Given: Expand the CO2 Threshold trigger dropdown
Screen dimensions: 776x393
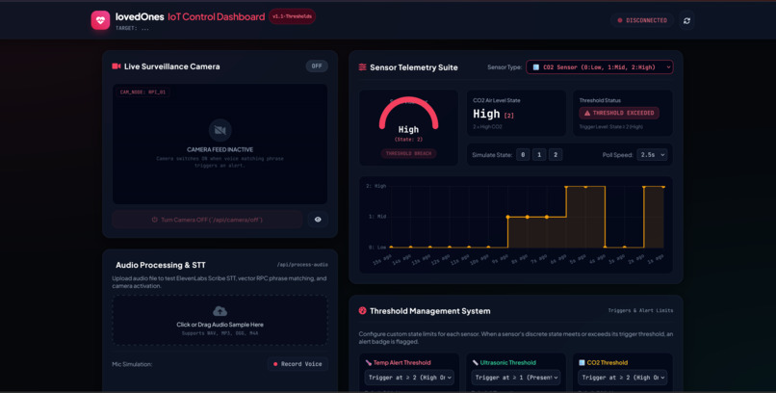Looking at the screenshot, I should [x=622, y=378].
